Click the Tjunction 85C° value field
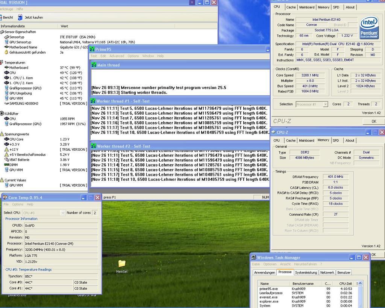Screen dimensions: 385x308 [x=61, y=276]
